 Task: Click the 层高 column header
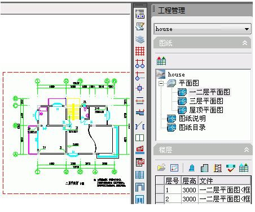[x=190, y=181]
